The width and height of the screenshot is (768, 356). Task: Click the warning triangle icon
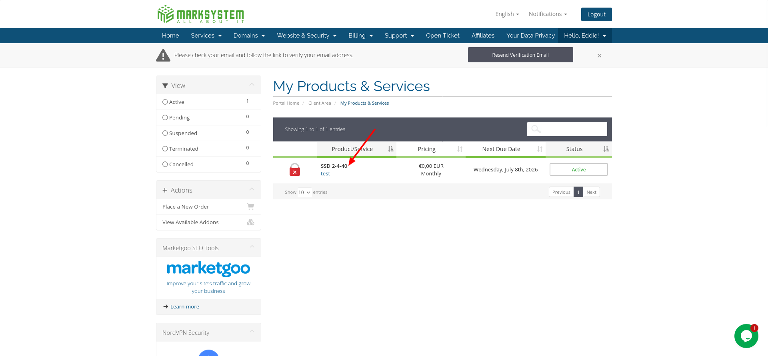point(163,56)
